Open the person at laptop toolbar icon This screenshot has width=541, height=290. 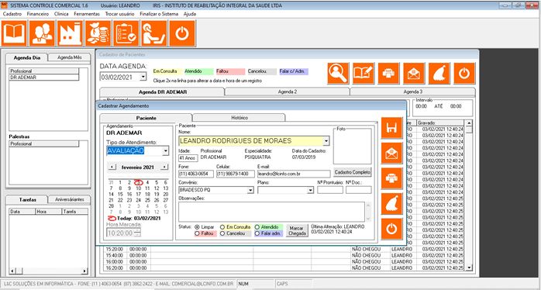[x=154, y=33]
